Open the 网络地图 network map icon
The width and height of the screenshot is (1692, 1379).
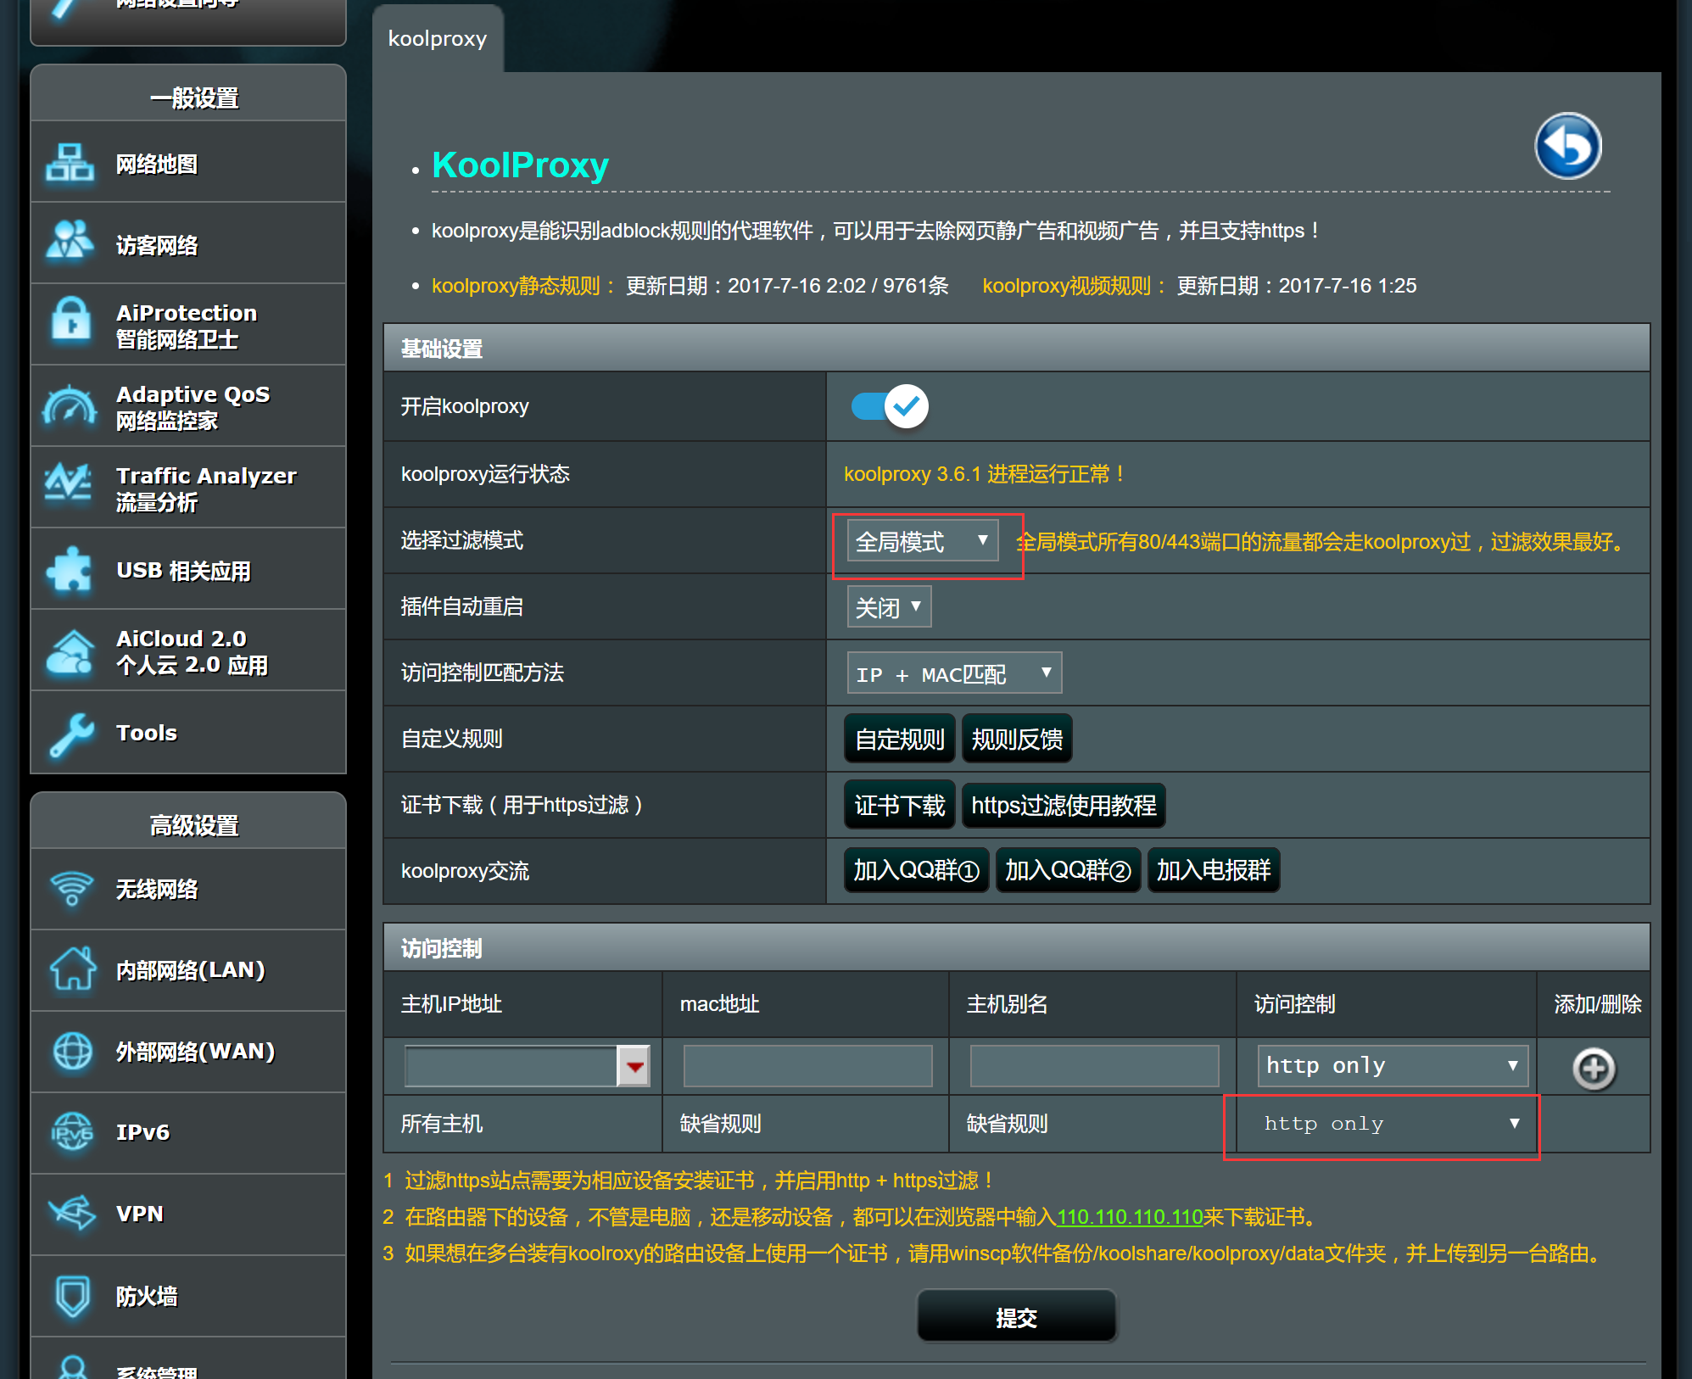click(70, 163)
